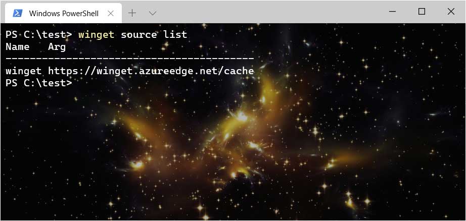Click the 'Name' column header

point(18,47)
